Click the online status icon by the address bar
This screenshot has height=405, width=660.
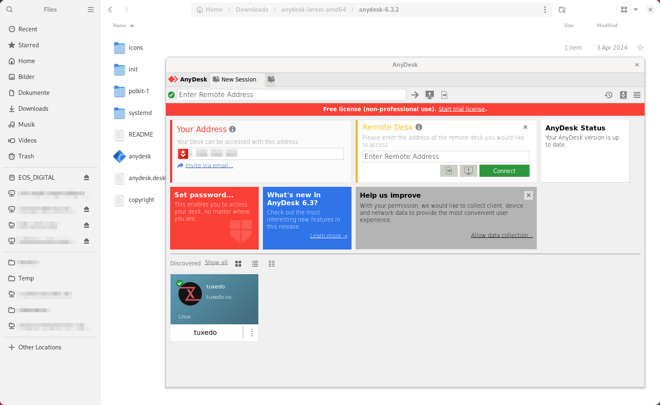(x=171, y=95)
